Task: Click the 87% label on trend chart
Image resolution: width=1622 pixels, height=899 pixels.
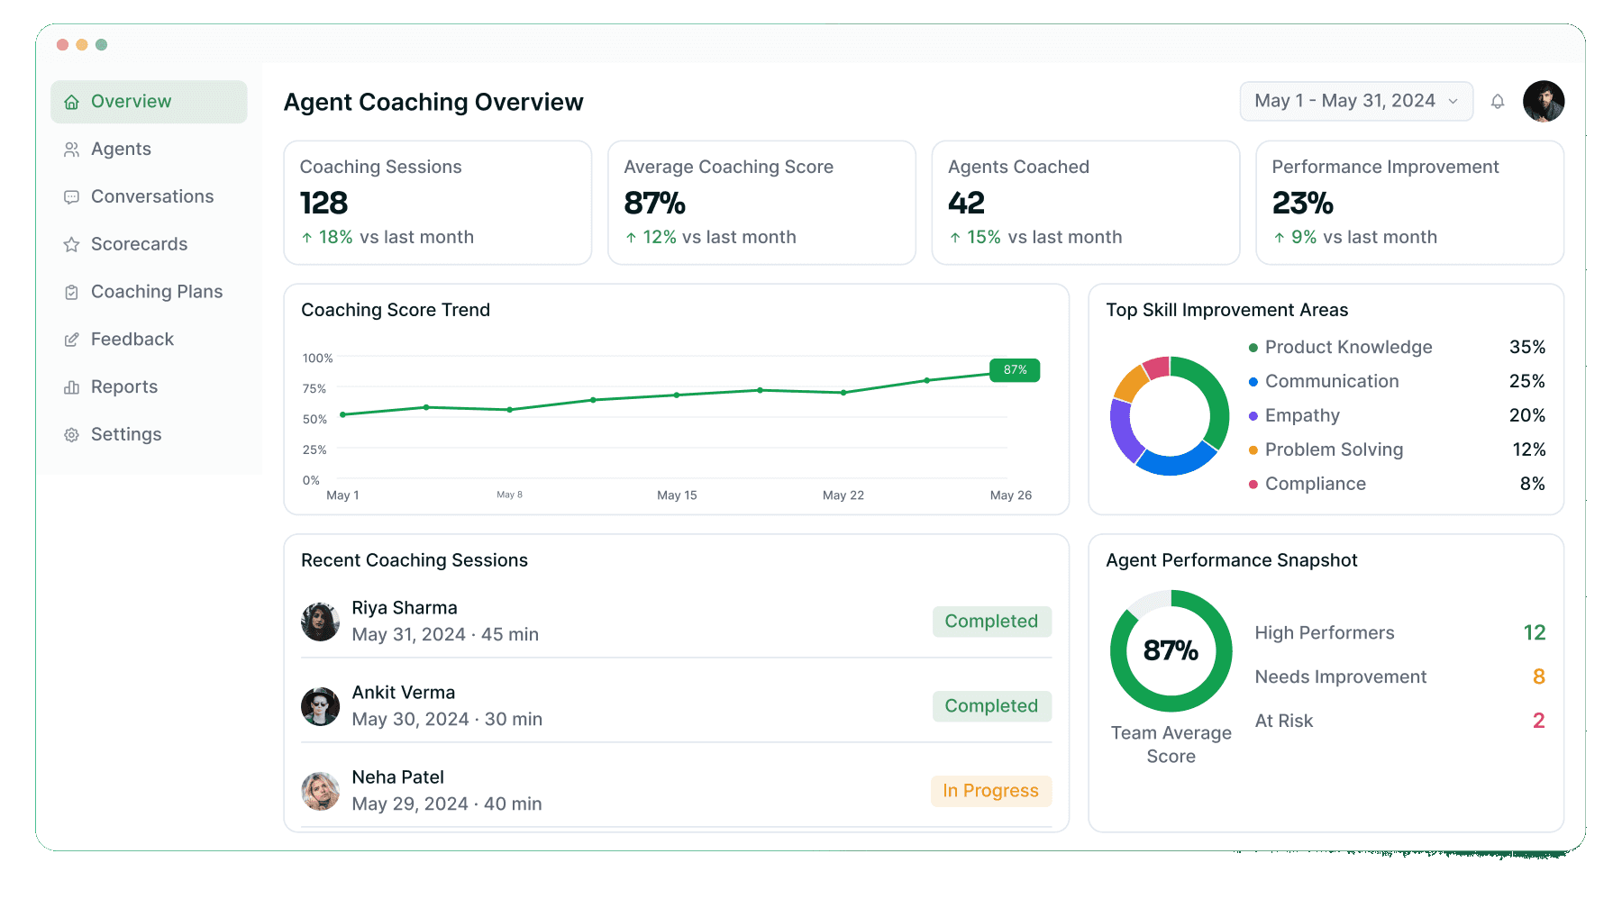Action: pos(1015,370)
